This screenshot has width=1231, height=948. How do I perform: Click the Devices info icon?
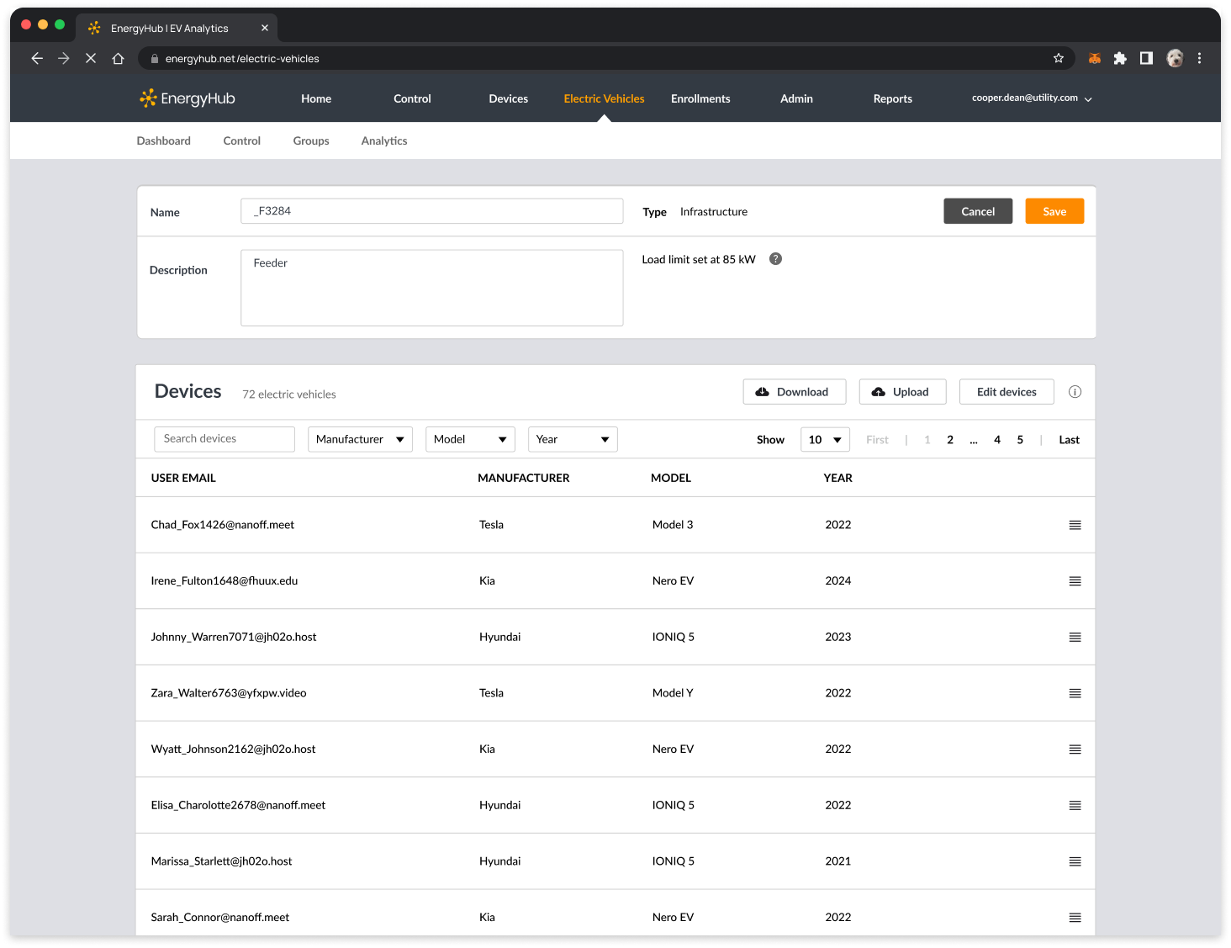click(1075, 392)
